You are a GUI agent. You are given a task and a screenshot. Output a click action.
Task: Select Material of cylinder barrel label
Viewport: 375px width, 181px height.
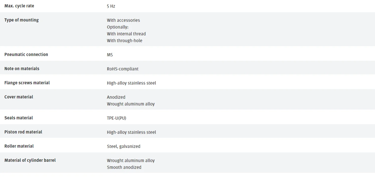30,160
